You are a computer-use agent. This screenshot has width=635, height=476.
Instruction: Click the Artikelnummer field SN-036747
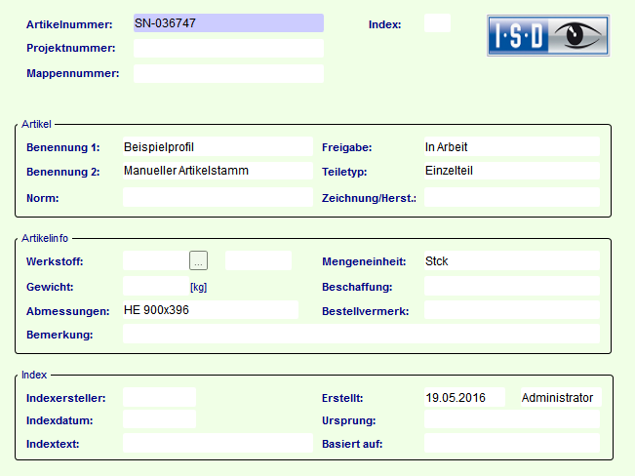(227, 23)
